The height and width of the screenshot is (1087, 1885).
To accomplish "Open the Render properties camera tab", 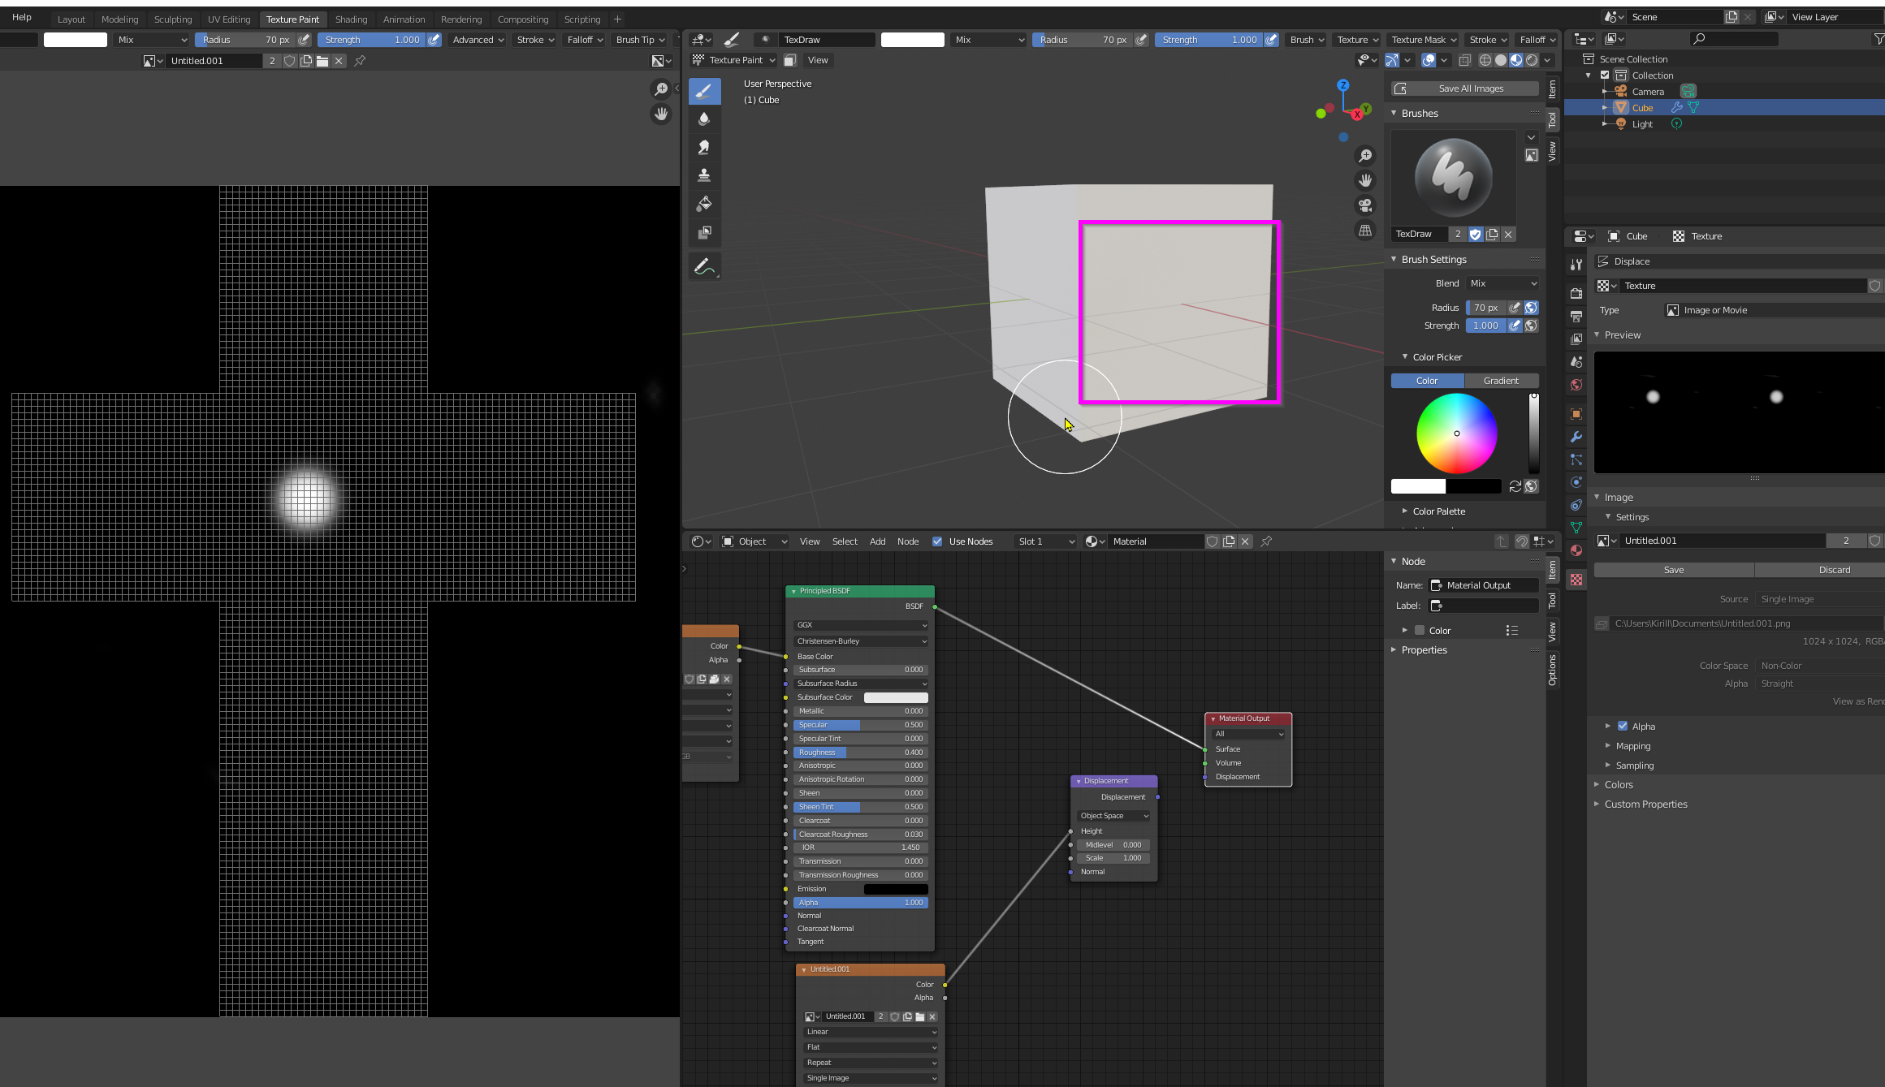I will pyautogui.click(x=1576, y=293).
